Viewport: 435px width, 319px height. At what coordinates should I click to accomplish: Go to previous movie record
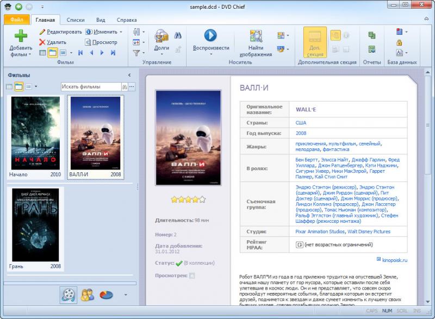[91, 53]
